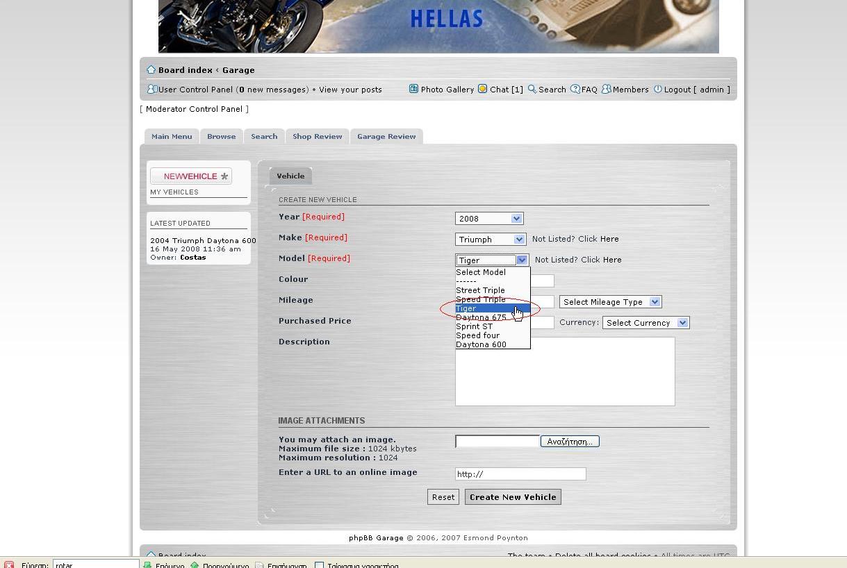Open the Browse tab

click(x=221, y=137)
